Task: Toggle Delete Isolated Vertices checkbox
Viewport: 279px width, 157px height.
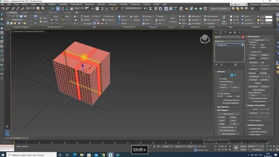Action: (x=249, y=98)
